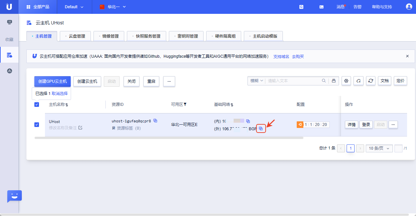Click the search icon in the top bar
This screenshot has width=416, height=216.
(x=301, y=7)
